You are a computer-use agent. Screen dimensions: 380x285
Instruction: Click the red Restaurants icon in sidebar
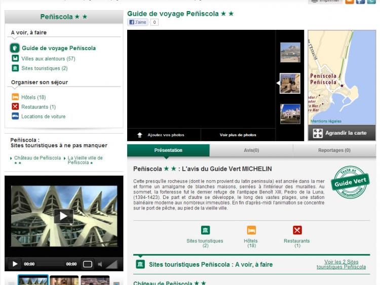(15, 107)
